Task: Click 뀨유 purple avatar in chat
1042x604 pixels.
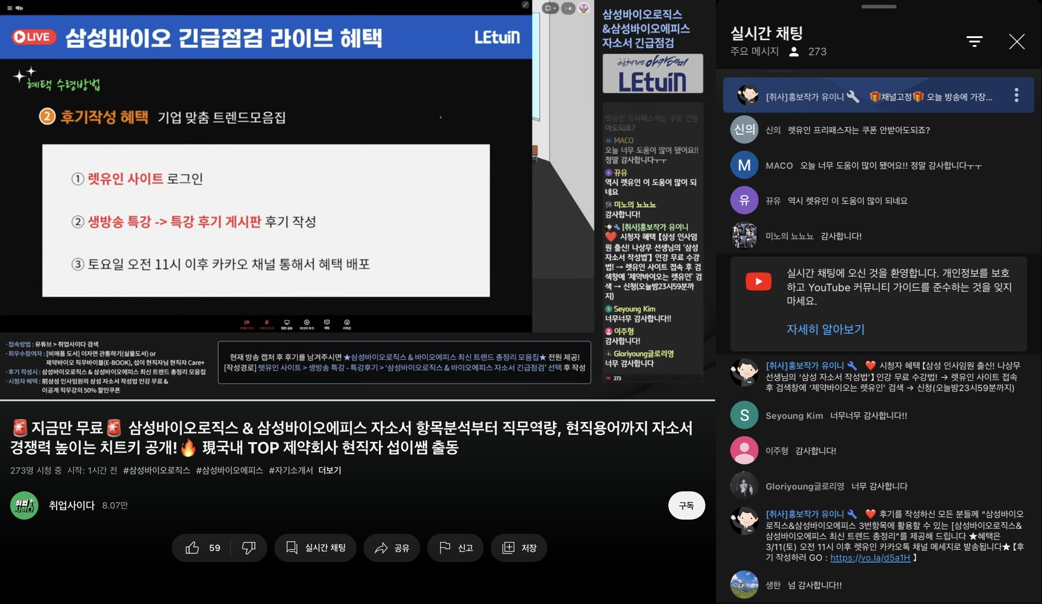Action: pyautogui.click(x=744, y=200)
